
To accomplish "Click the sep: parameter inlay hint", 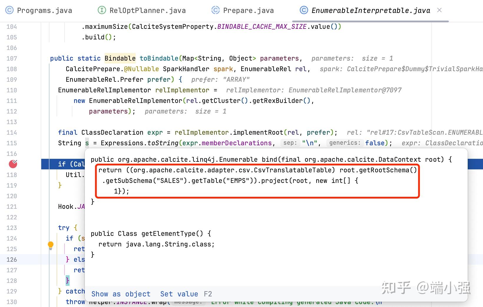I will (x=290, y=143).
